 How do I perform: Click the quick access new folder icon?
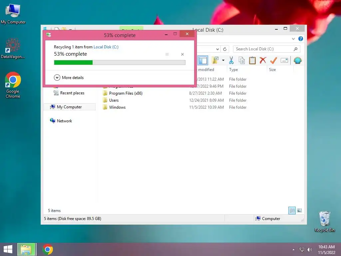[64, 29]
